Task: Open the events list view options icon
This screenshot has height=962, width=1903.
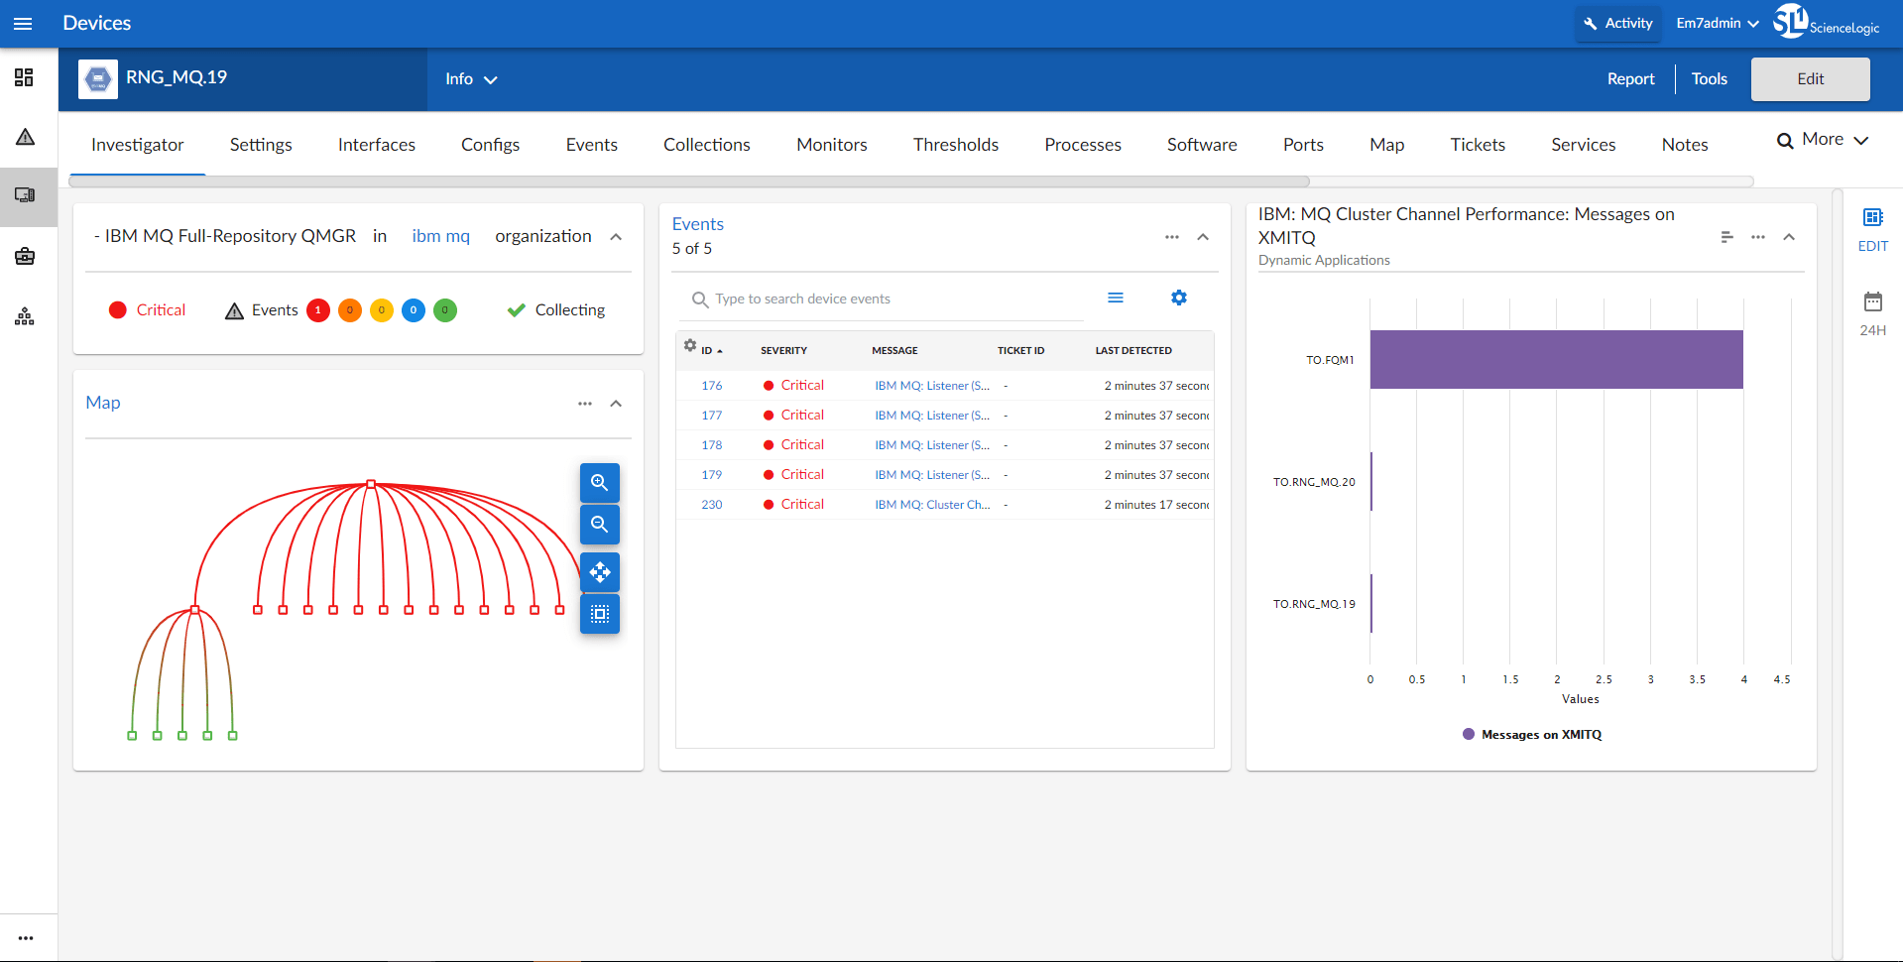Action: click(x=1116, y=297)
